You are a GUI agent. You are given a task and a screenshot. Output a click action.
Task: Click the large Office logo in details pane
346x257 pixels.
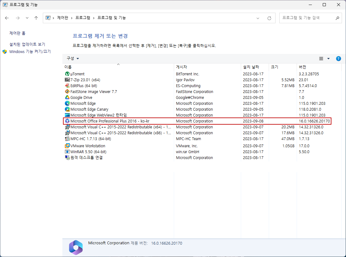click(x=76, y=247)
